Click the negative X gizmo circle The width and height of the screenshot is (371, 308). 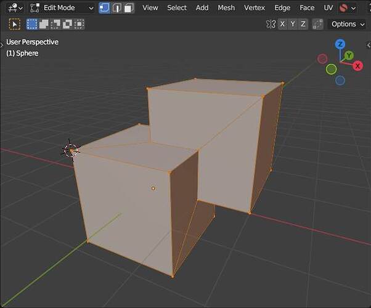(x=322, y=59)
